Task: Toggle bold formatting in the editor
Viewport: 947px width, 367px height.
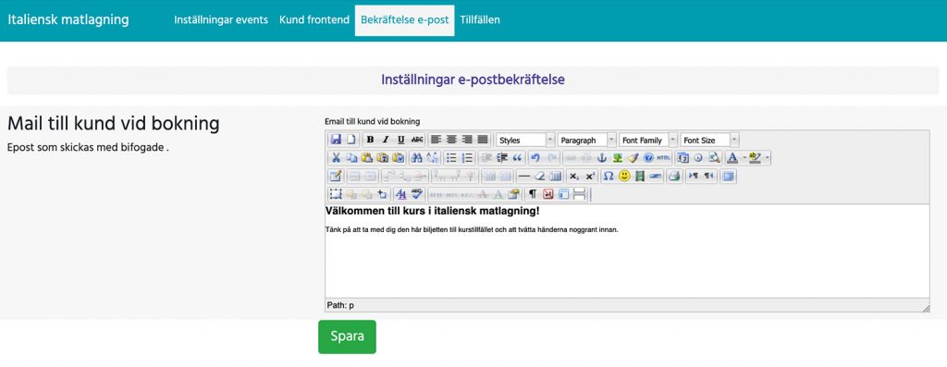Action: (370, 140)
